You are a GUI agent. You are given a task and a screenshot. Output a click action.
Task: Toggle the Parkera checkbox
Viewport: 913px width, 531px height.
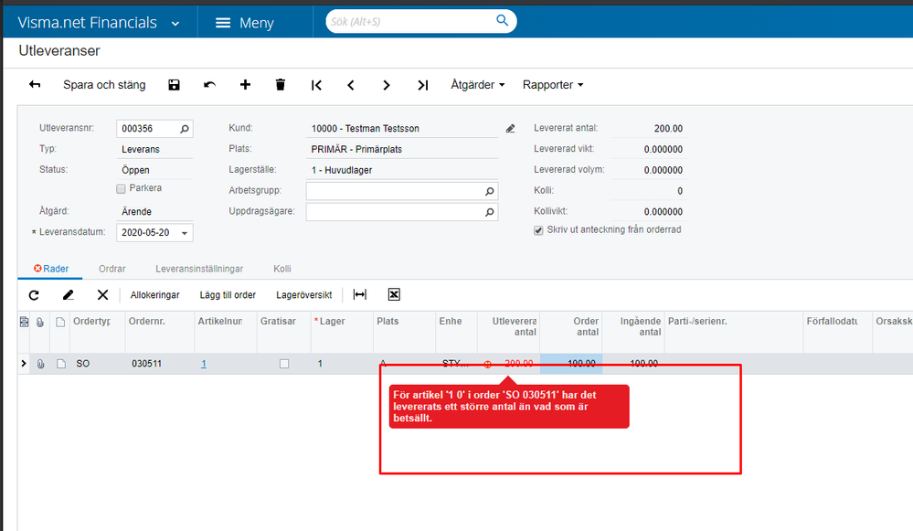pos(122,188)
